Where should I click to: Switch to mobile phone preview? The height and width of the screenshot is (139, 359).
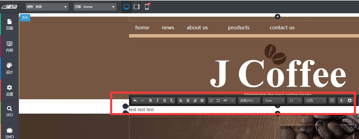pyautogui.click(x=147, y=7)
